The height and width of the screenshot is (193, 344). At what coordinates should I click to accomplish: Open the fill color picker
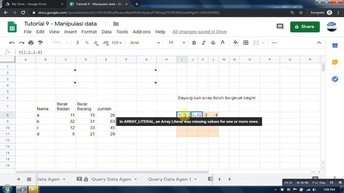(235, 43)
